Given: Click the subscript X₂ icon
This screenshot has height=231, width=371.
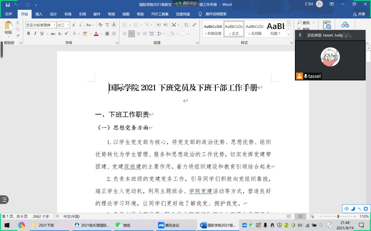Looking at the screenshot, I should click(60, 34).
